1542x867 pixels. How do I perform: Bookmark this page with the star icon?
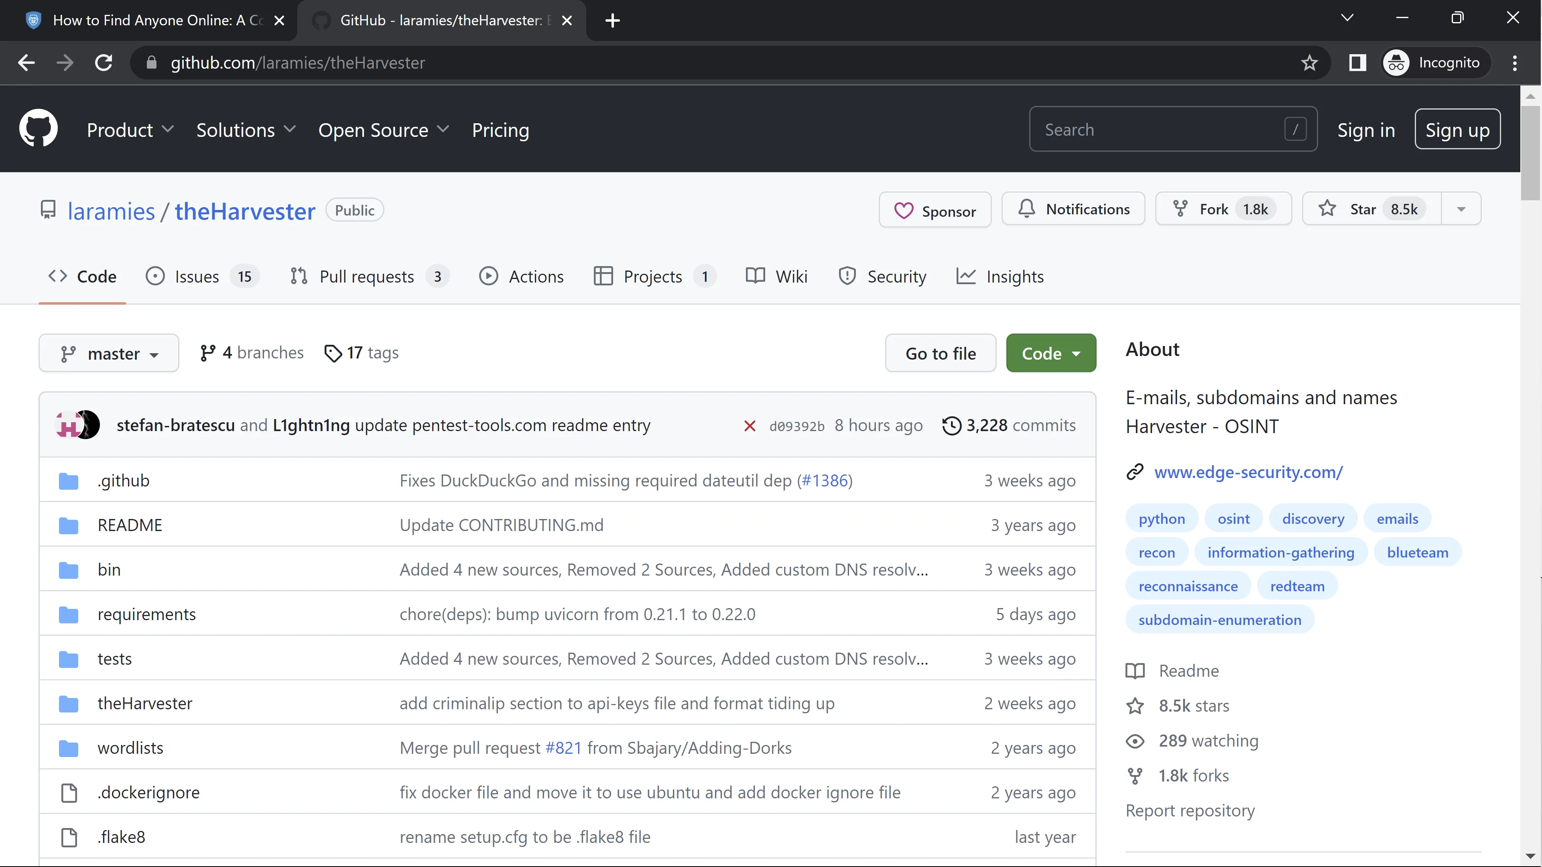point(1309,63)
